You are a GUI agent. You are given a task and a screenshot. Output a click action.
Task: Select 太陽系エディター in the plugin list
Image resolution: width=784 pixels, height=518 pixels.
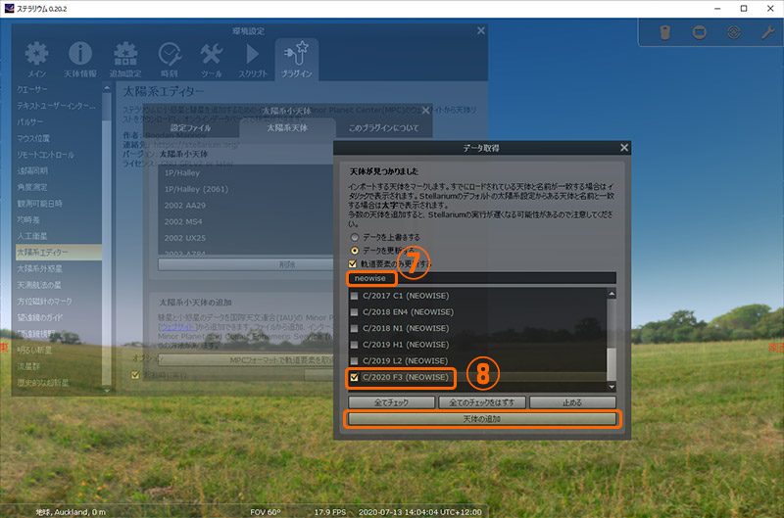coord(59,253)
